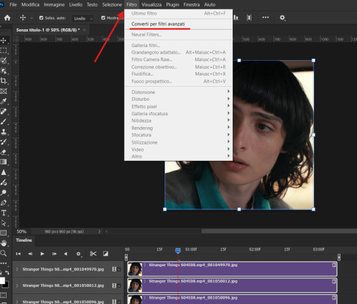Image resolution: width=357 pixels, height=304 pixels.
Task: Select the Object Selection tool
Action: coord(3,71)
